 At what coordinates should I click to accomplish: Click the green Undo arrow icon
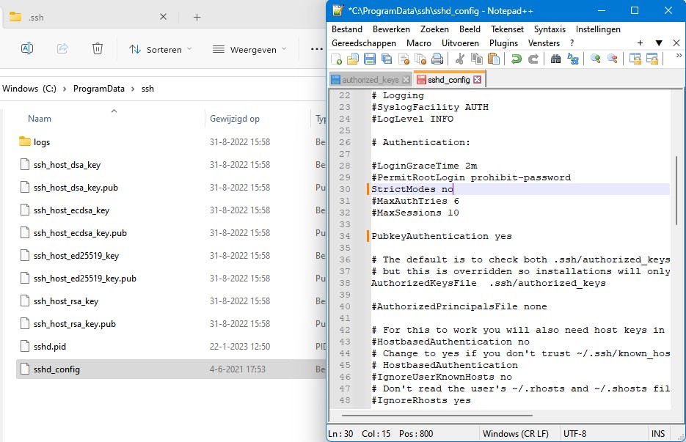coord(517,59)
